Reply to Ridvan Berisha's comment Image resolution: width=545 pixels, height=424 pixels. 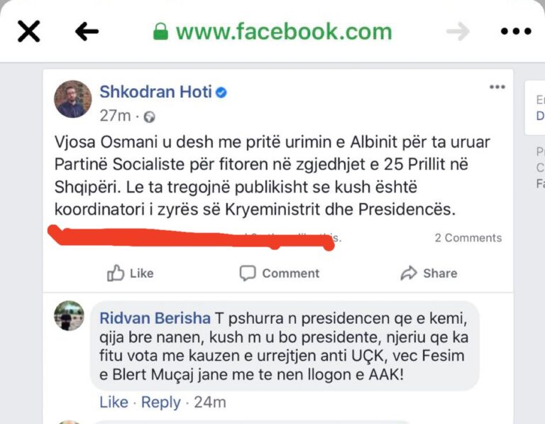tap(161, 403)
